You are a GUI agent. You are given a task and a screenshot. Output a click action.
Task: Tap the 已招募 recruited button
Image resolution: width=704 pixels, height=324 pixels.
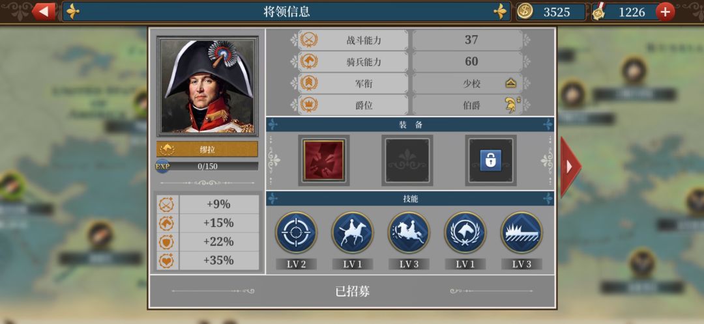click(x=353, y=291)
